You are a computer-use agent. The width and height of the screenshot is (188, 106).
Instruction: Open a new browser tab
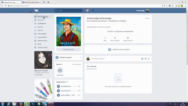pos(44,2)
